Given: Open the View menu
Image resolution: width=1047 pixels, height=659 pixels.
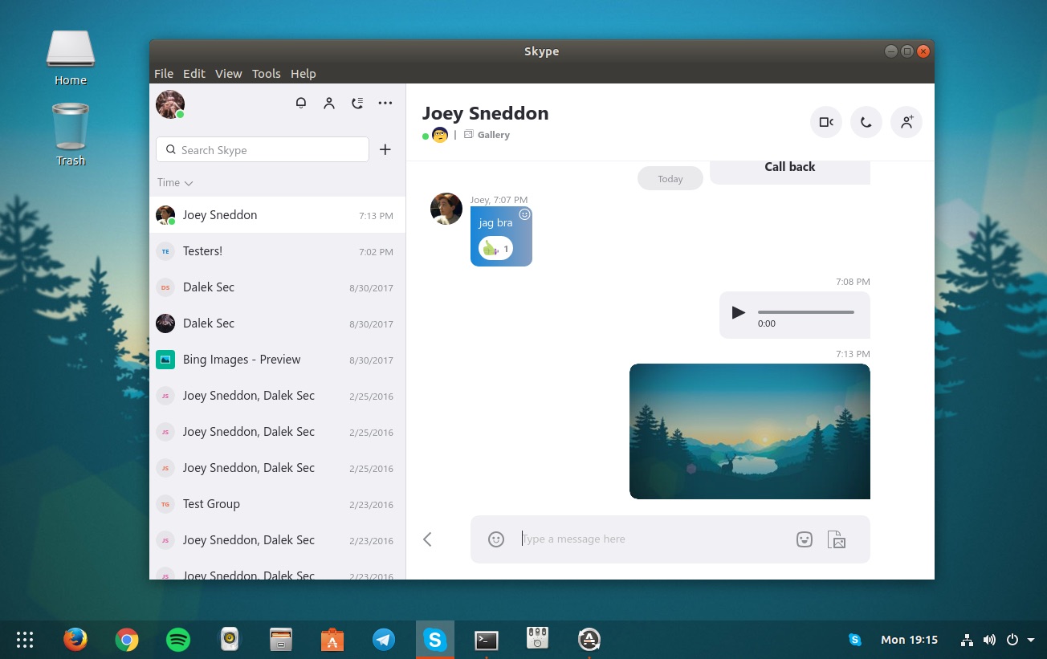Looking at the screenshot, I should coord(228,73).
